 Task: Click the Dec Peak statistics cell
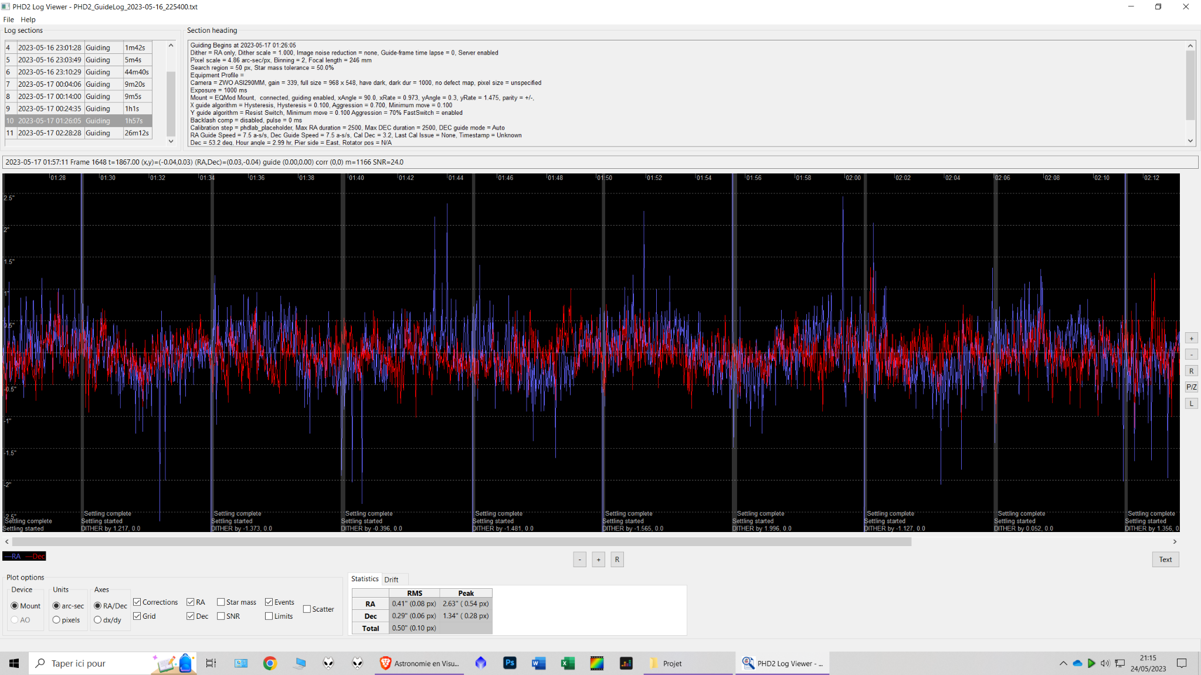click(x=466, y=616)
